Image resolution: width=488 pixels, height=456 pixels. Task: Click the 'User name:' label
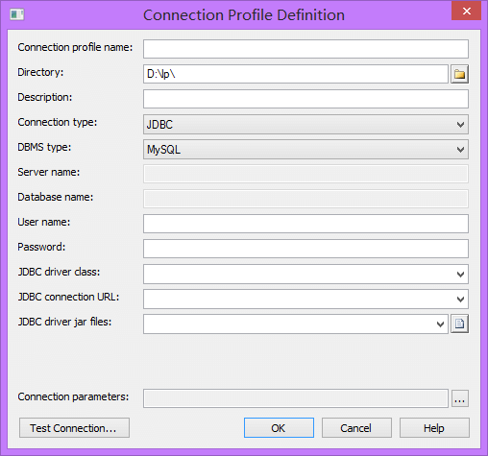pos(44,222)
